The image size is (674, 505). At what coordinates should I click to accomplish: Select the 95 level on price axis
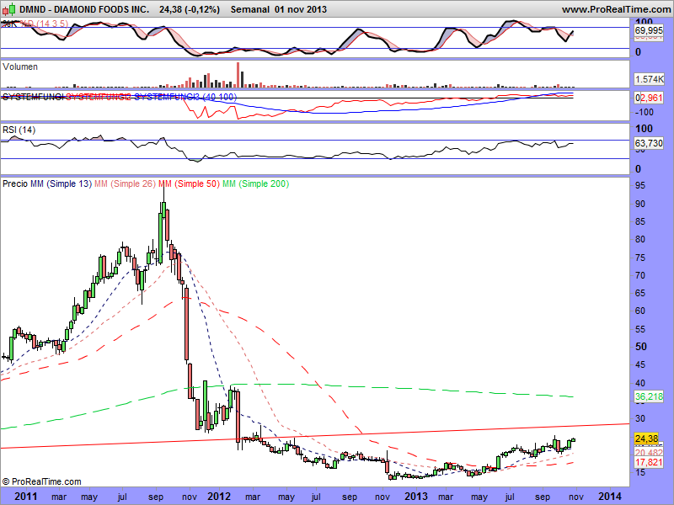[640, 185]
